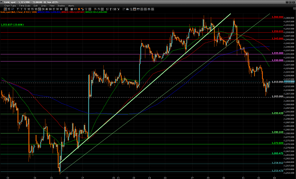Open the Studies menu
The image size is (296, 179).
[x=61, y=6]
